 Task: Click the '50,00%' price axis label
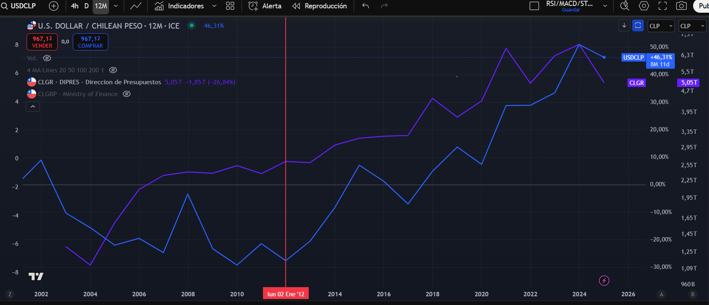point(659,47)
